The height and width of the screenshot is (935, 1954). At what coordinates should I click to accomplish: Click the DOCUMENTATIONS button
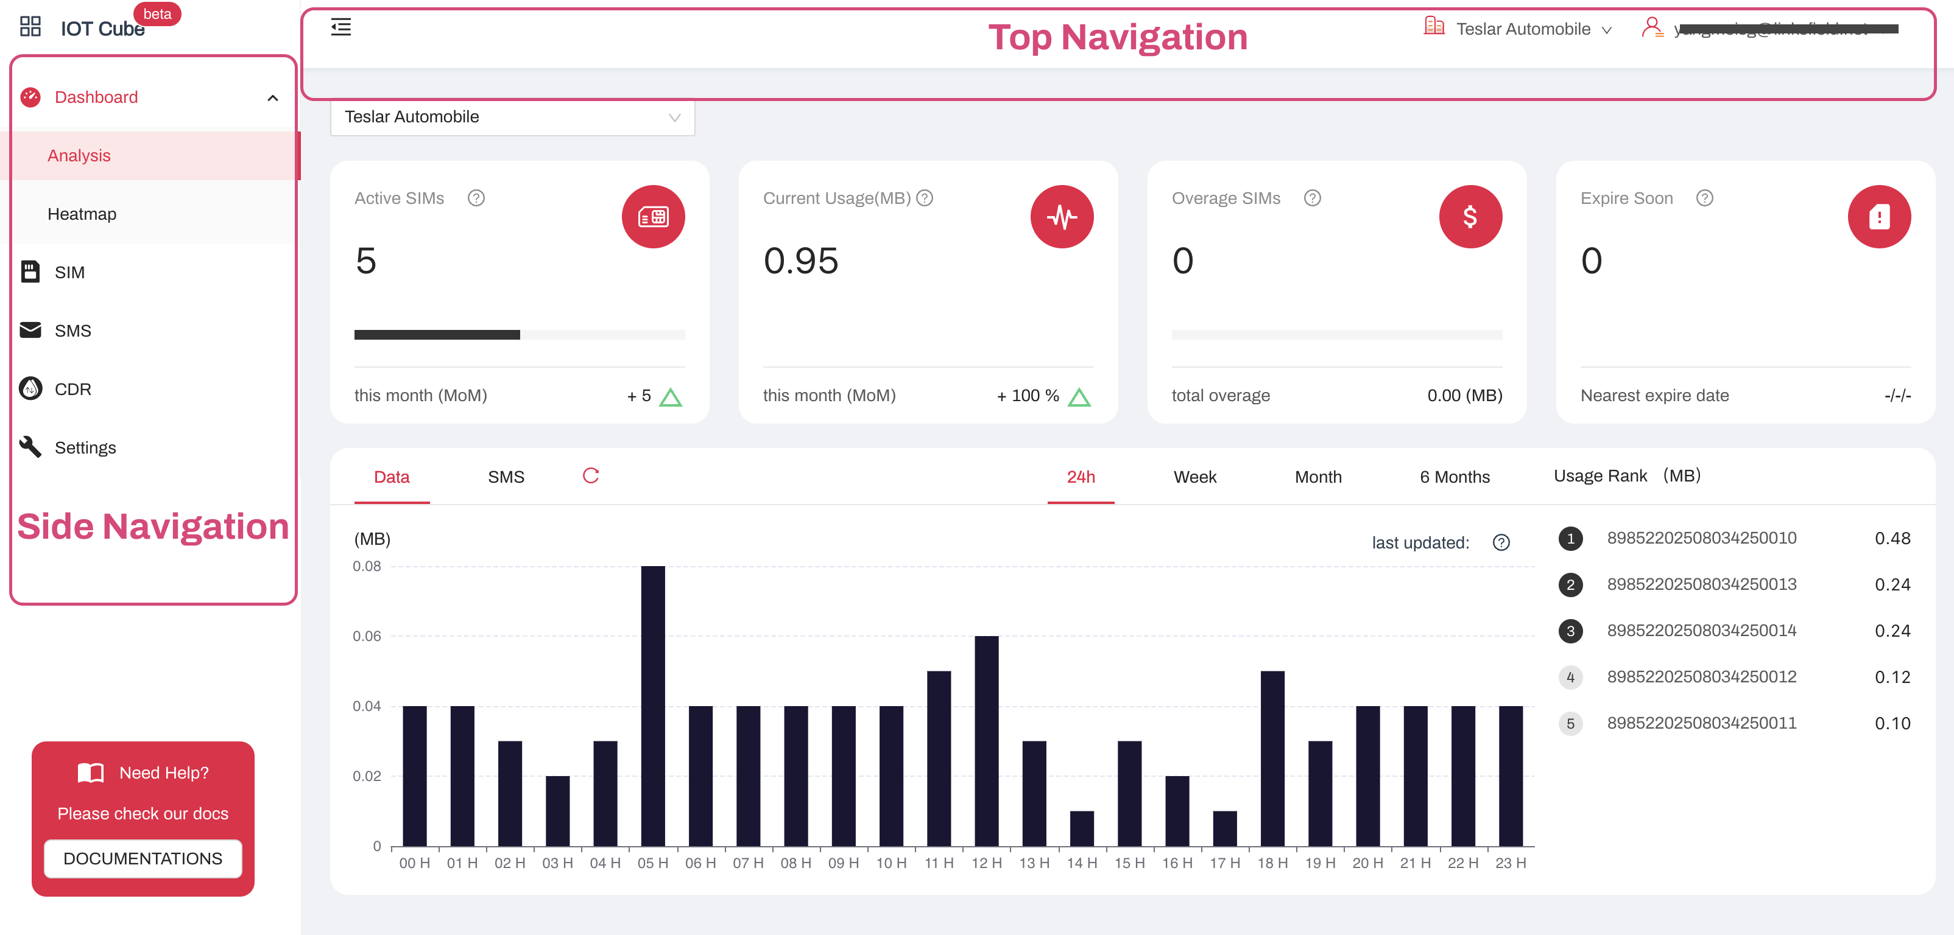coord(143,858)
